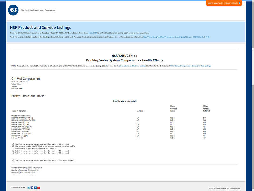Open NSF Facebook page icon
The image size is (254, 191).
[x=32, y=187]
